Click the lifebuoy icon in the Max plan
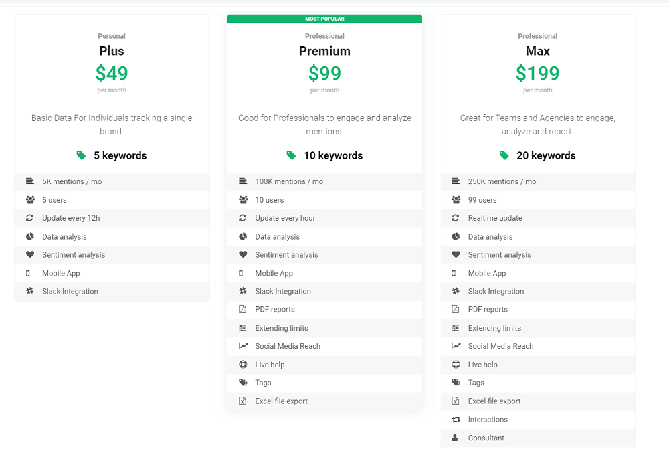The height and width of the screenshot is (461, 669). 456,364
